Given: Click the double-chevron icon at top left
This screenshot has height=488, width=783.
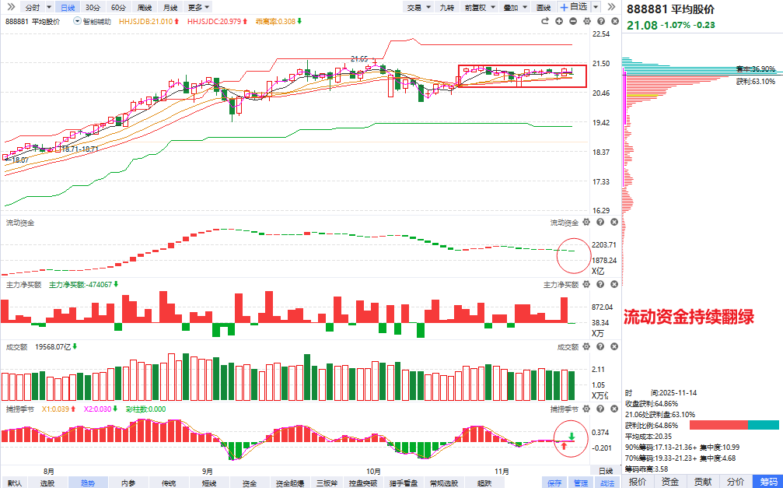Looking at the screenshot, I should click(x=9, y=7).
